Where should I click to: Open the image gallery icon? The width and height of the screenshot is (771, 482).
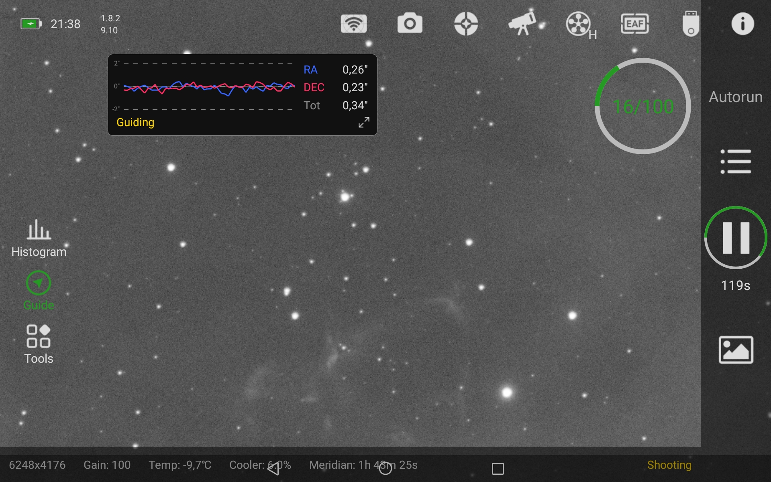[736, 350]
